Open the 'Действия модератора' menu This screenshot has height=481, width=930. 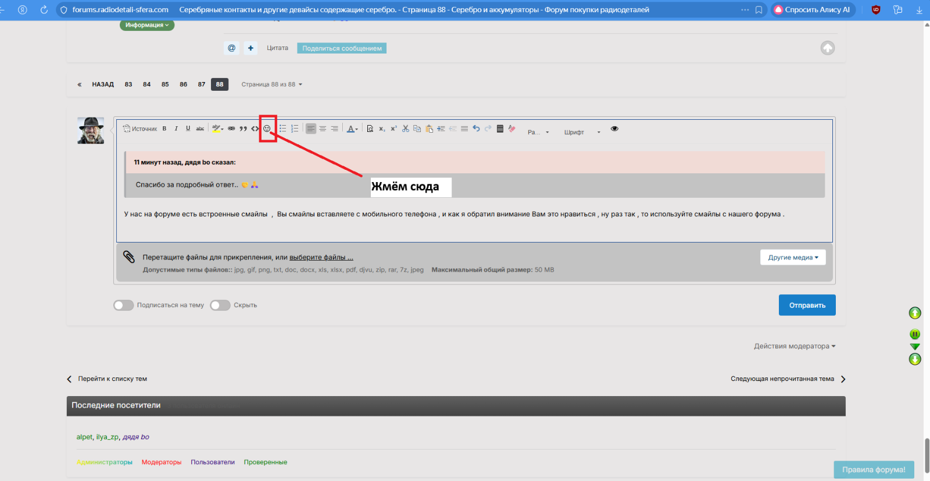coord(794,346)
